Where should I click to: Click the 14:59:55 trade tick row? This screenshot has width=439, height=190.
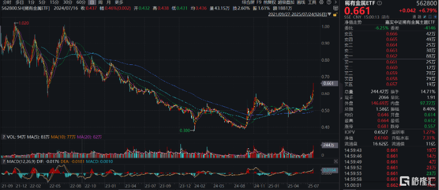390,174
